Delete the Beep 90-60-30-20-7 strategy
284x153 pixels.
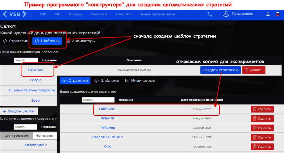coord(262,137)
